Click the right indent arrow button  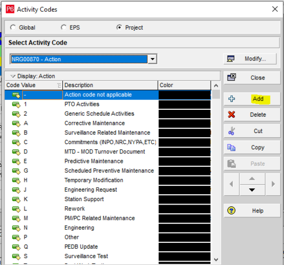click(273, 184)
